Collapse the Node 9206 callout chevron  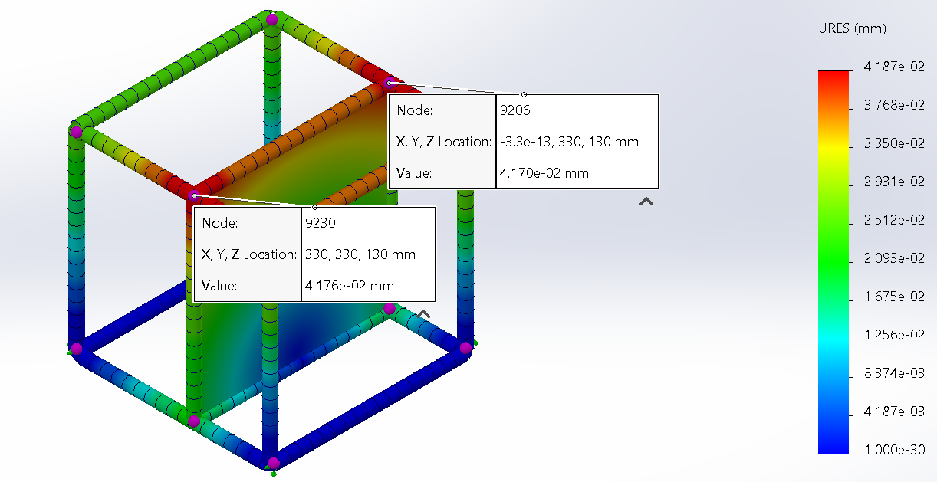pos(646,202)
